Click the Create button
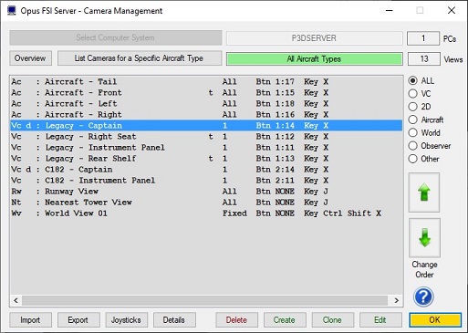The height and width of the screenshot is (333, 468). click(285, 320)
